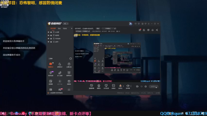This screenshot has width=207, height=116.
Task: Add 摄像头 camera source
Action: 99,87
